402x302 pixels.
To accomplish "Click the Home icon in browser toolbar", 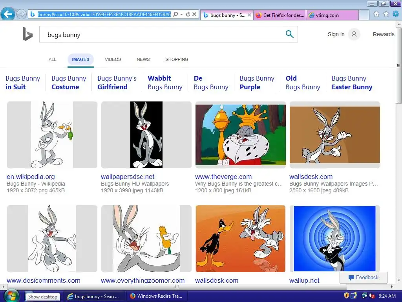I will [376, 14].
